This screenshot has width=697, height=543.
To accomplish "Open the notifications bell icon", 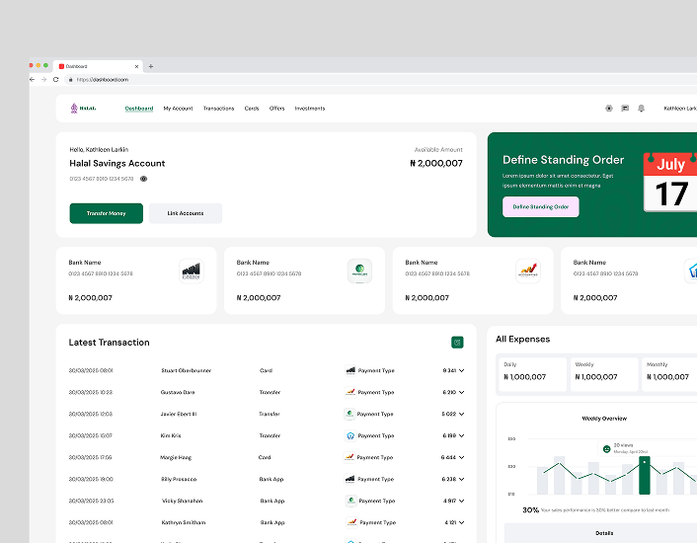I will tap(641, 108).
